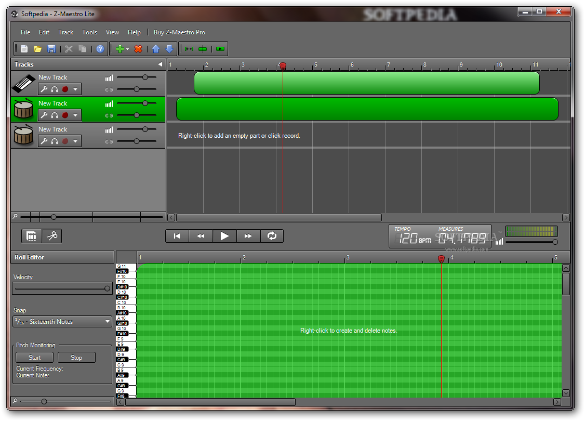Open settings wrench on selected green track
Viewport: 585px width, 421px height.
point(44,115)
